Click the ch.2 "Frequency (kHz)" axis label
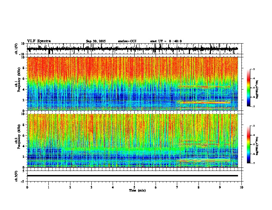The height and width of the screenshot is (210, 272). pos(19,137)
